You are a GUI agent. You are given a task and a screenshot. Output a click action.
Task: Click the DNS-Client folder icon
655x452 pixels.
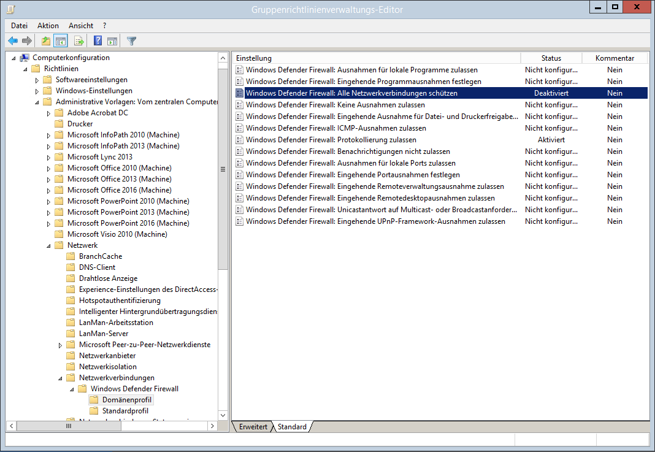tap(71, 267)
